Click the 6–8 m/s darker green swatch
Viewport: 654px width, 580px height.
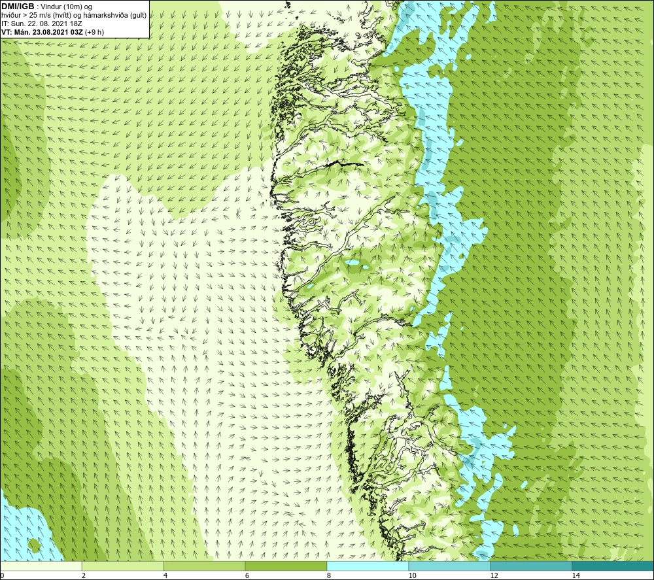286,566
